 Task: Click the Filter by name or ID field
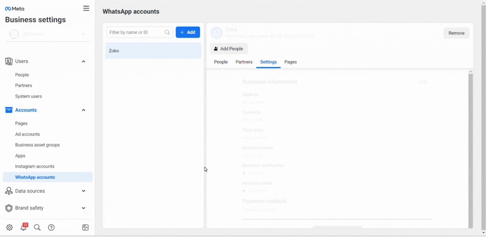pyautogui.click(x=136, y=32)
